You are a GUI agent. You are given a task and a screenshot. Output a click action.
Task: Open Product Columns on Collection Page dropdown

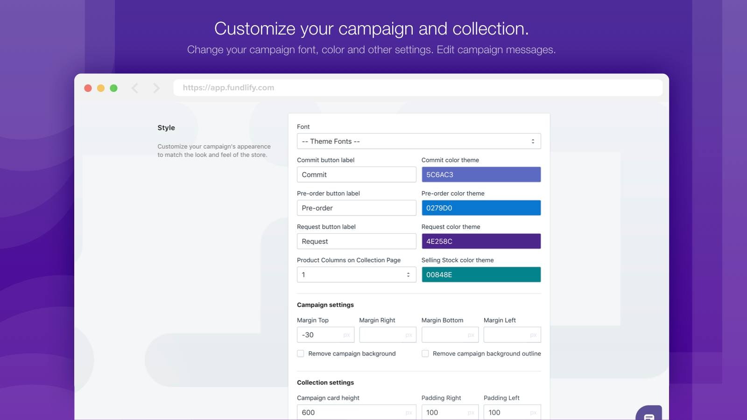point(356,275)
